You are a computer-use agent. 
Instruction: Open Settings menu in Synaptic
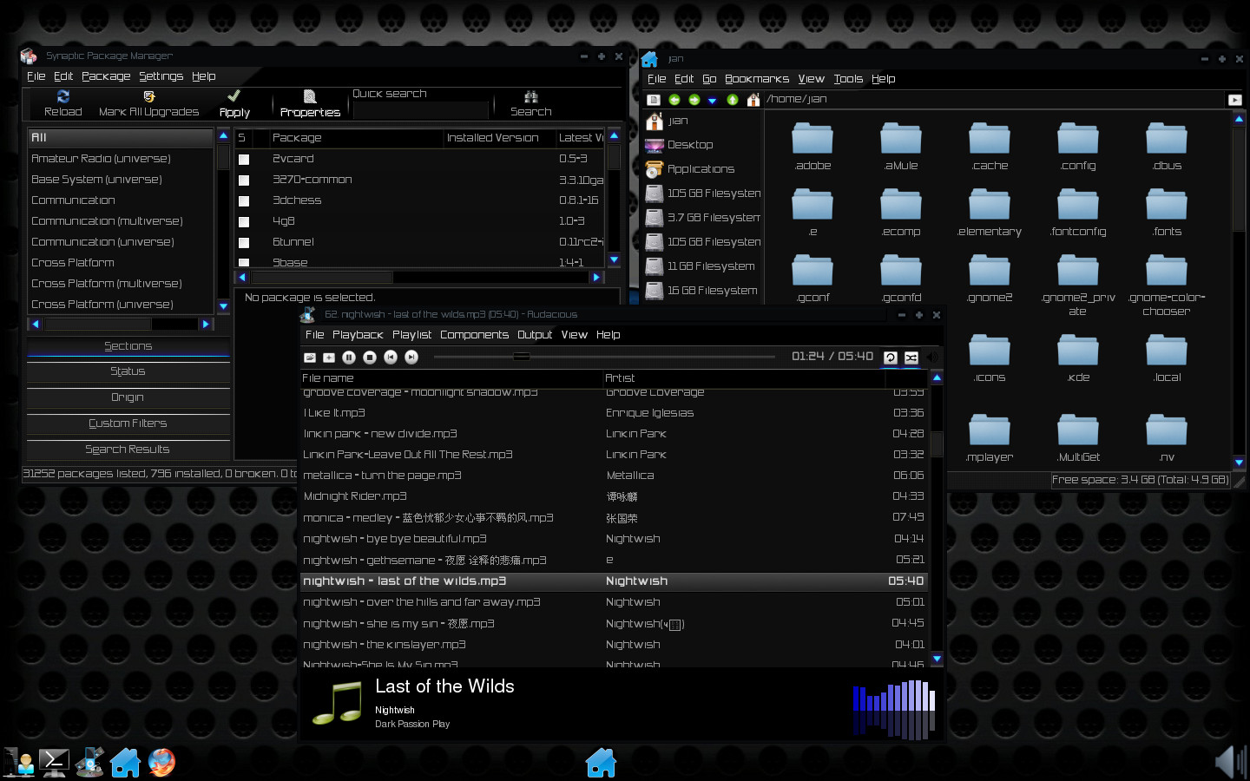pos(161,76)
